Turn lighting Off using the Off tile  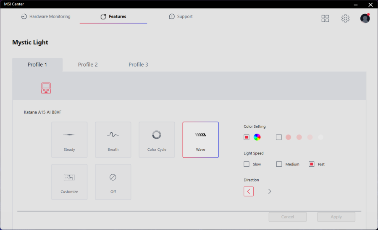click(113, 182)
